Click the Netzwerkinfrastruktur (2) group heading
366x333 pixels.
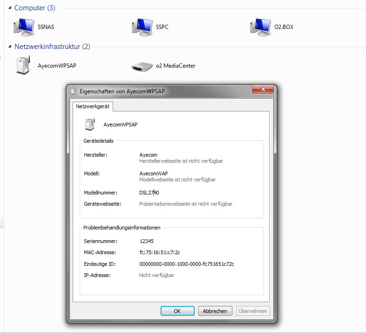[x=52, y=47]
